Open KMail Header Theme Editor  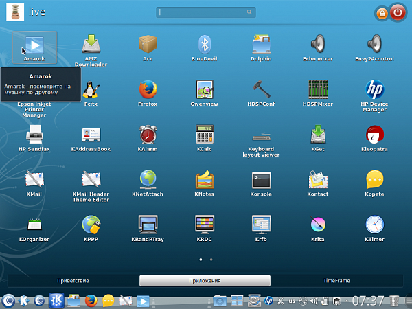91,186
